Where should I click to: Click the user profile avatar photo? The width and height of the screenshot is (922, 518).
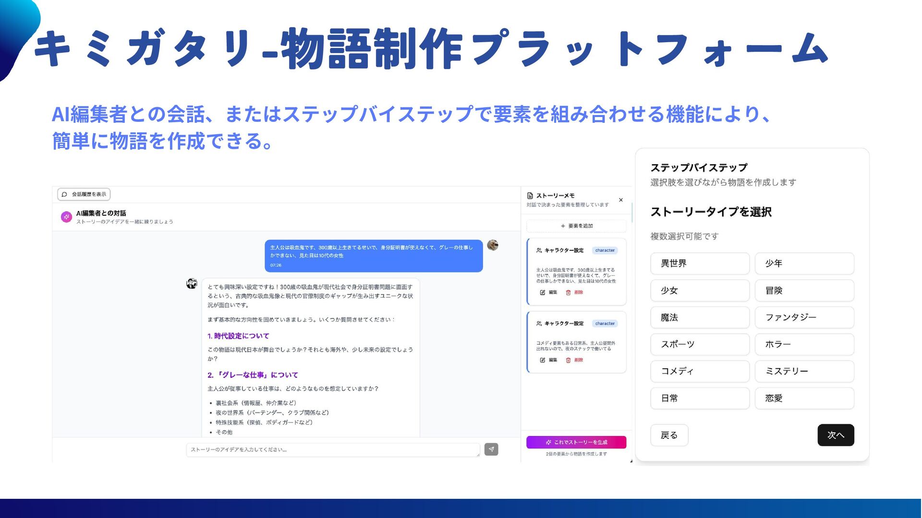pyautogui.click(x=492, y=246)
